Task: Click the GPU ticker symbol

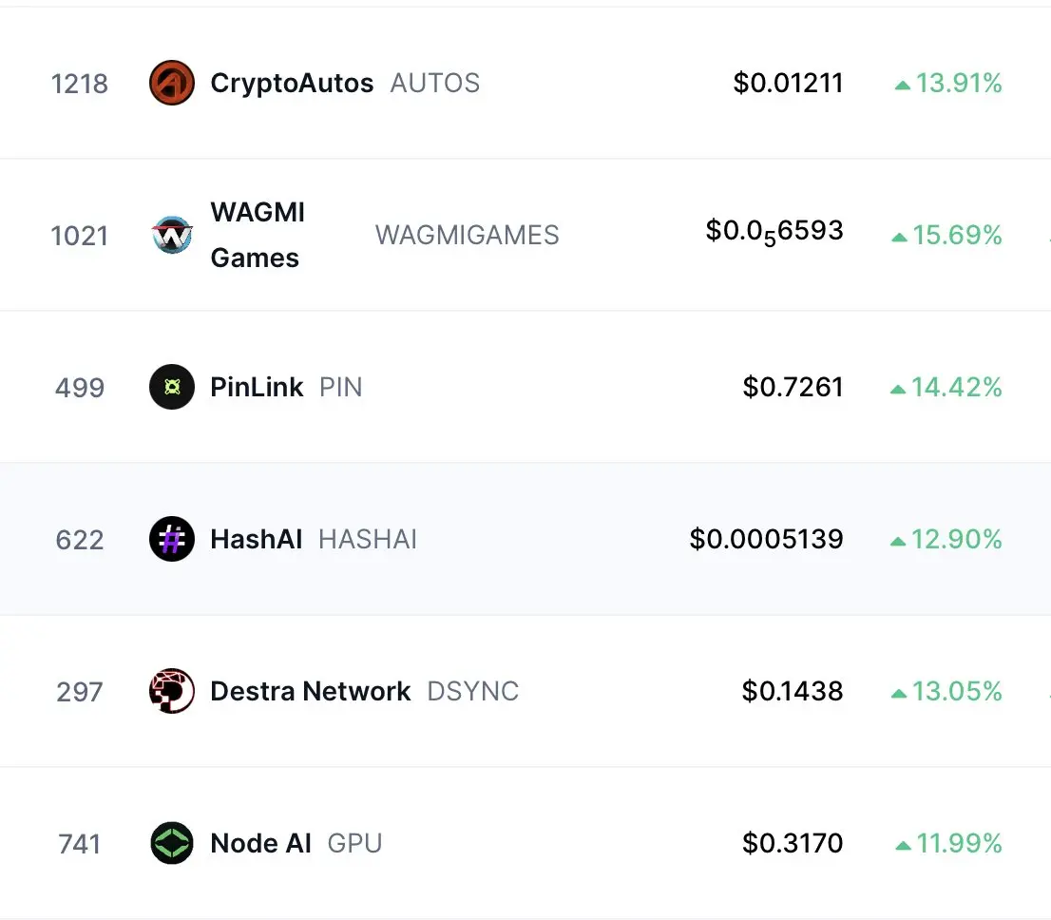Action: 354,843
